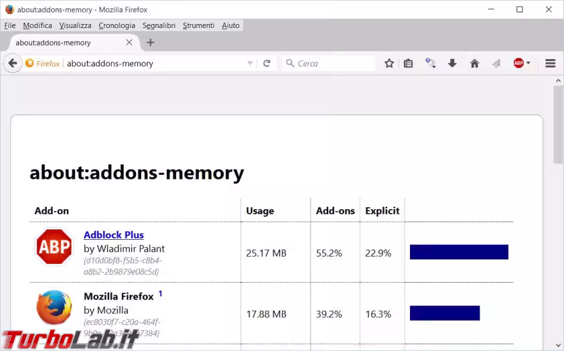The width and height of the screenshot is (564, 351).
Task: Click the Add-ons column header
Action: (335, 211)
